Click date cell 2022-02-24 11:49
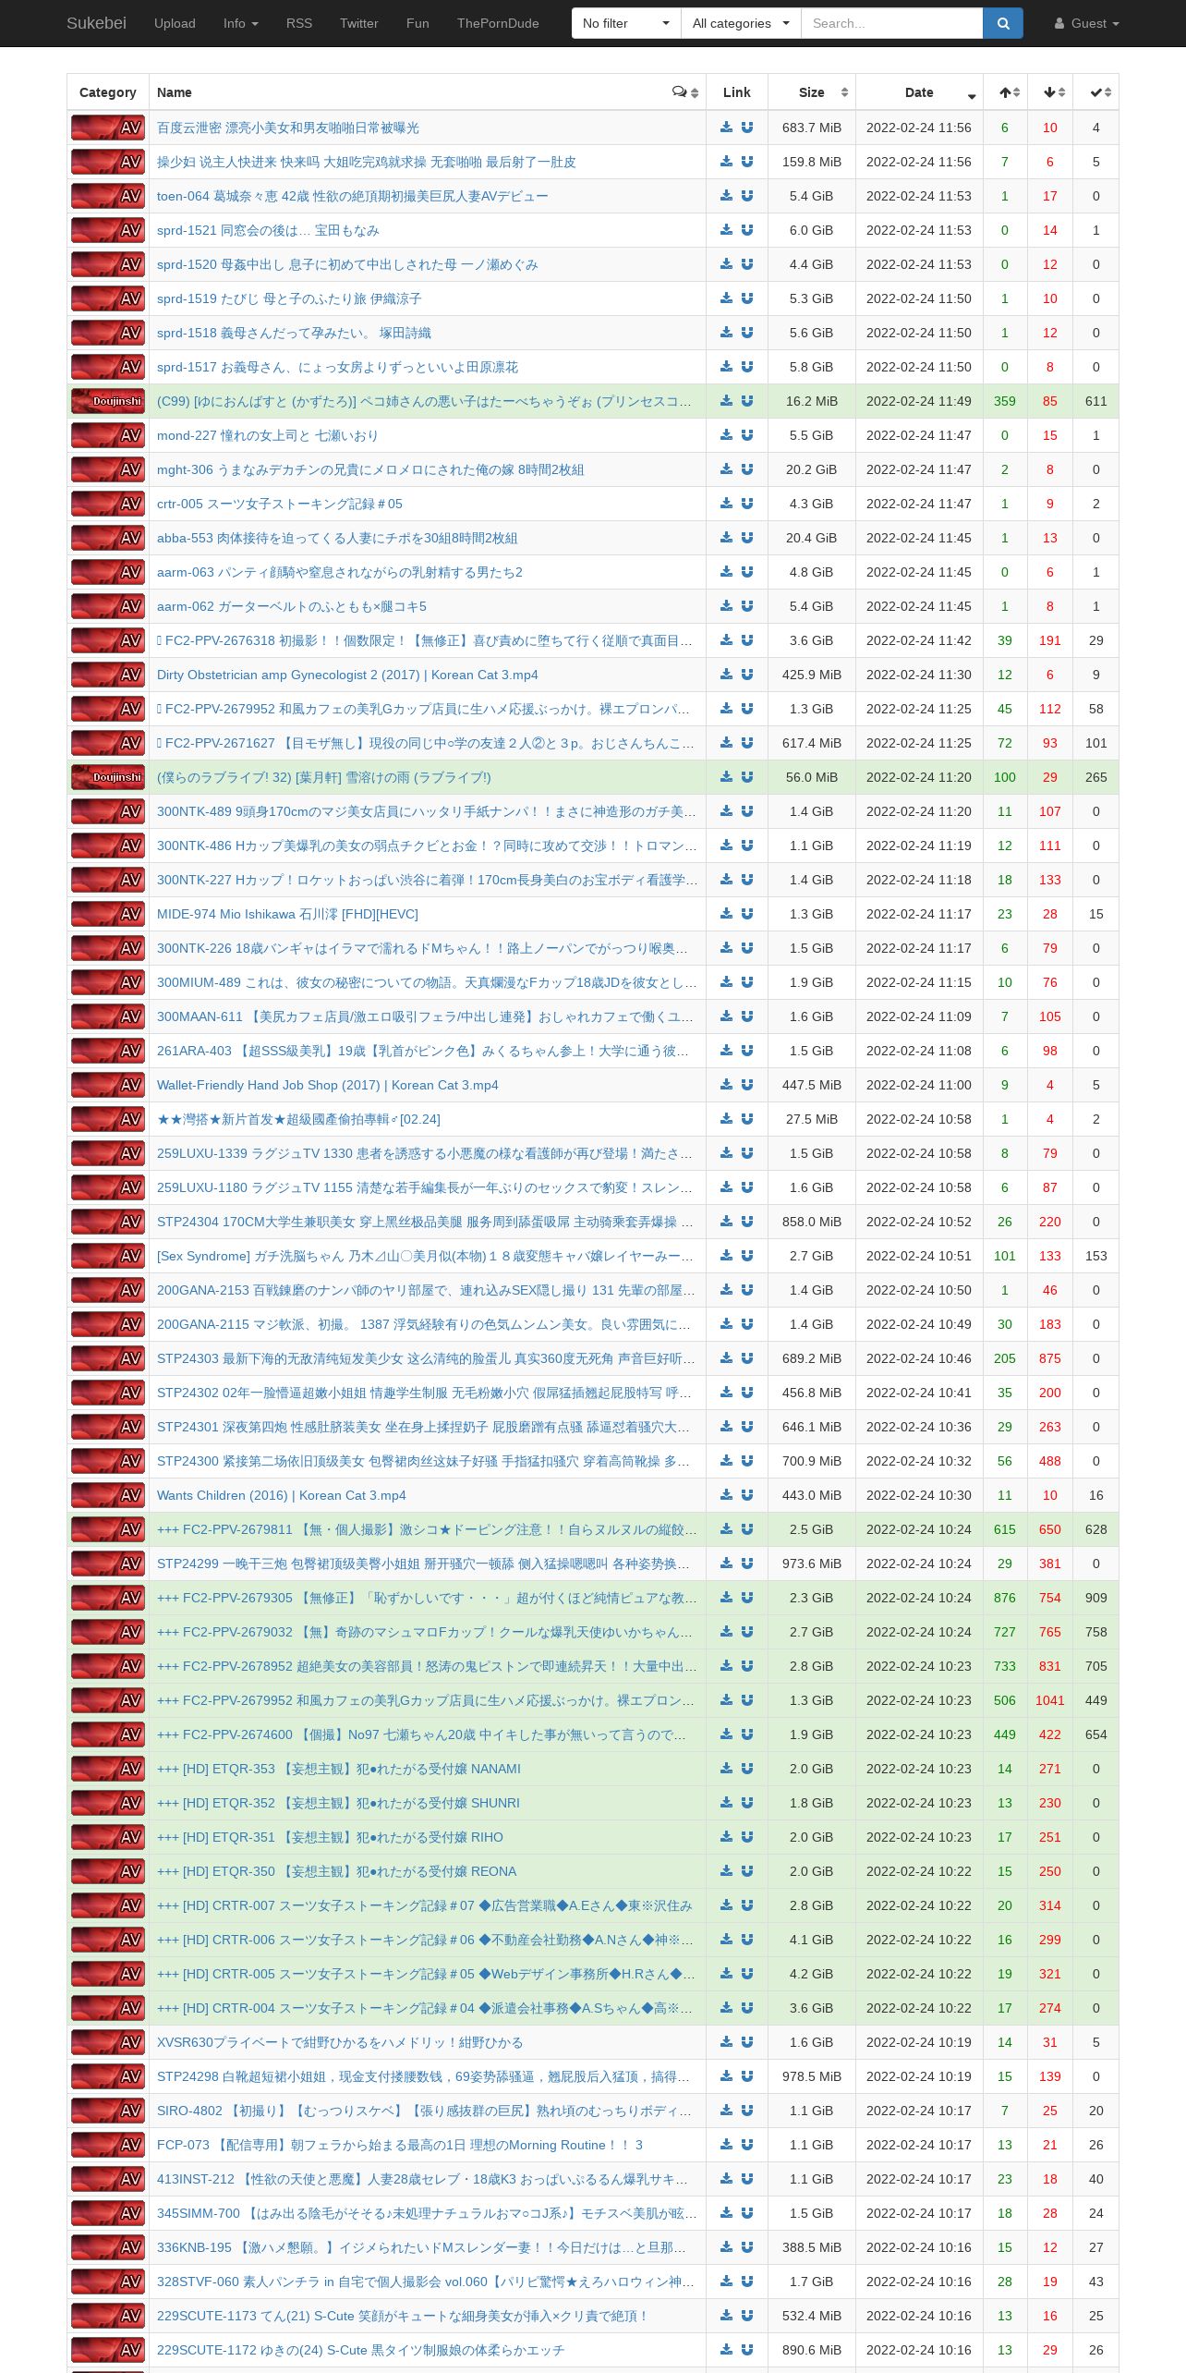This screenshot has width=1186, height=2373. click(919, 401)
